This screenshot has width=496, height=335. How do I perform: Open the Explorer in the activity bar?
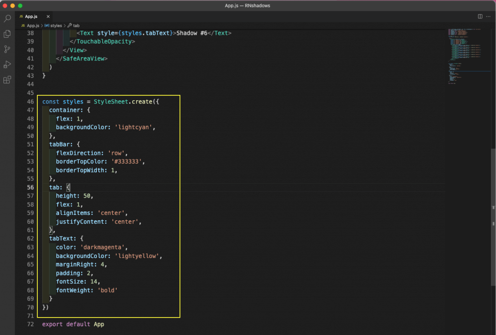pos(7,34)
